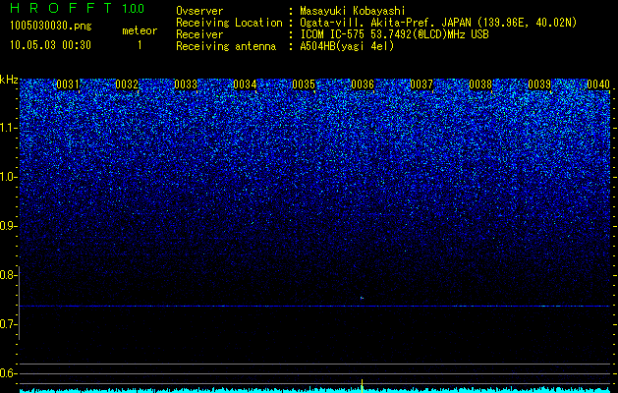Select the 0036 time marker
618x393 pixels.
pos(363,84)
